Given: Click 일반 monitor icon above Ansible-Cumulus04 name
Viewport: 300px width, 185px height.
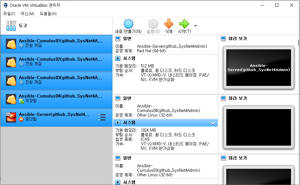Looking at the screenshot, I should click(118, 98).
